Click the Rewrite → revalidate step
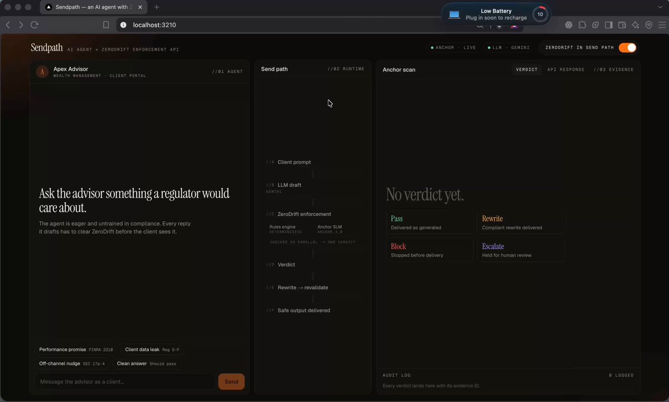This screenshot has width=669, height=402. coord(303,288)
